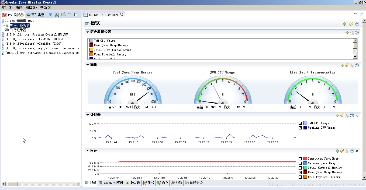366x190 pixels.
Task: Open help for the 概览 page
Action: pos(357,24)
